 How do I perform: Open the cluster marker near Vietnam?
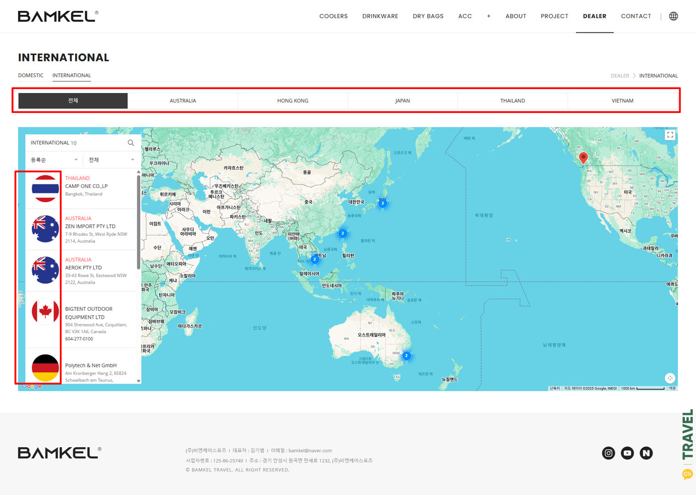coord(314,260)
